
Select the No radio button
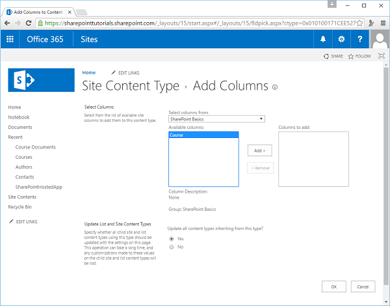pos(172,247)
